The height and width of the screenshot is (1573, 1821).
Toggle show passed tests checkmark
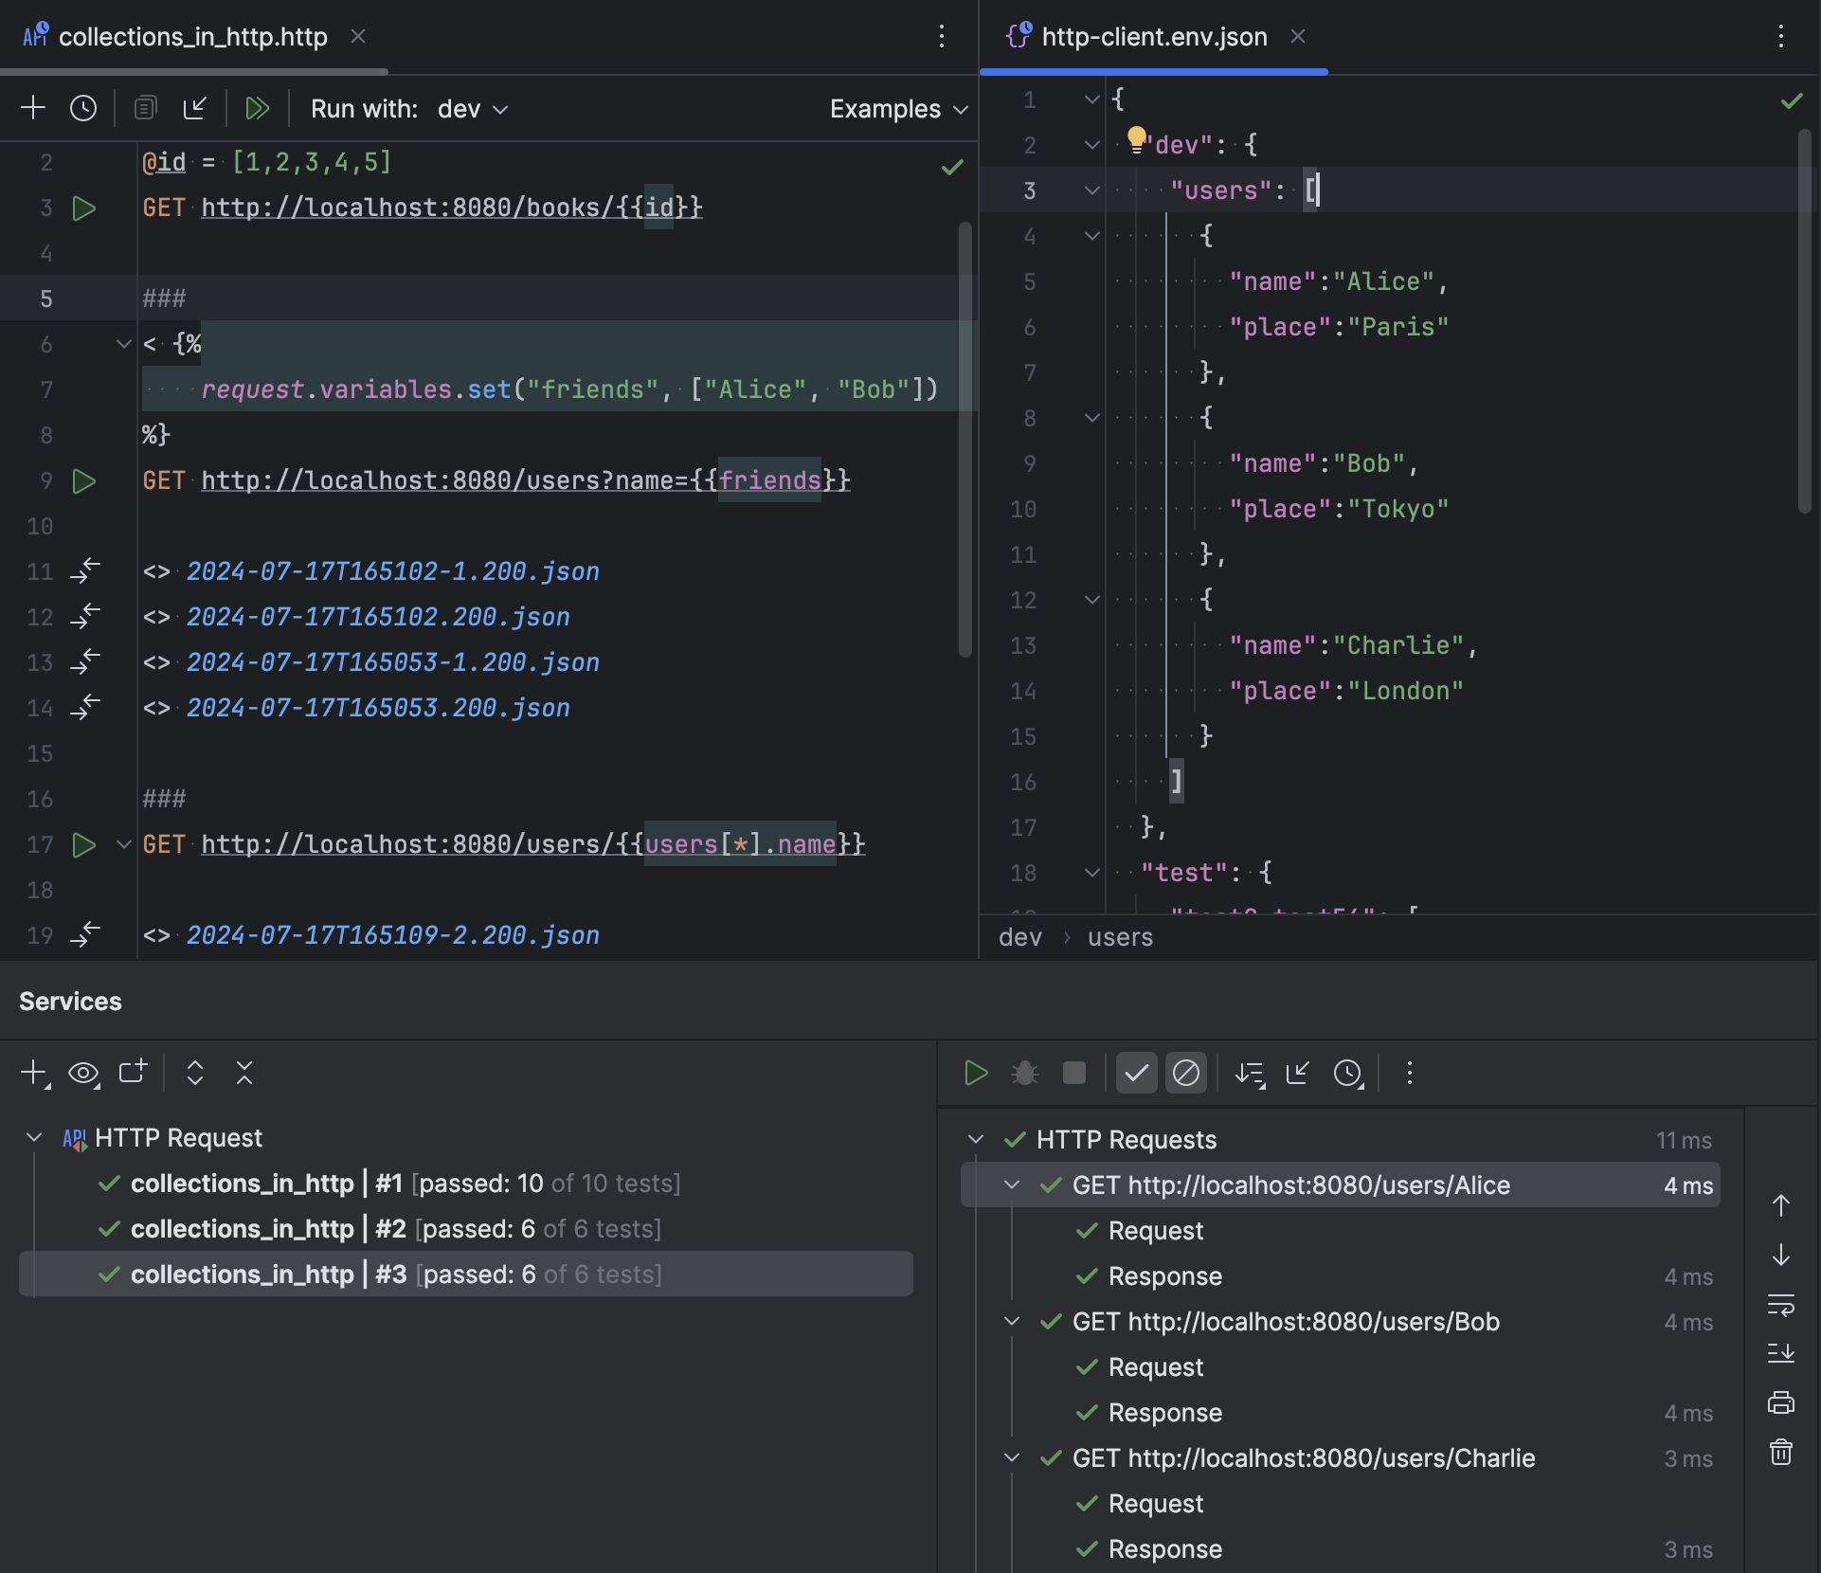[x=1137, y=1073]
